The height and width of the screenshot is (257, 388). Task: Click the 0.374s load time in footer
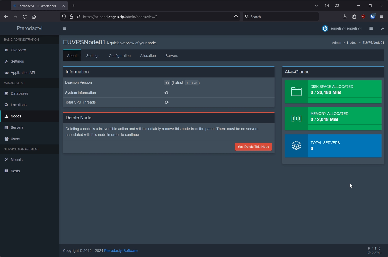click(x=376, y=253)
